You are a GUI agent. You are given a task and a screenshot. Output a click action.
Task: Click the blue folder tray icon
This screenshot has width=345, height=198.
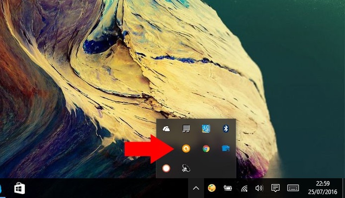click(226, 149)
